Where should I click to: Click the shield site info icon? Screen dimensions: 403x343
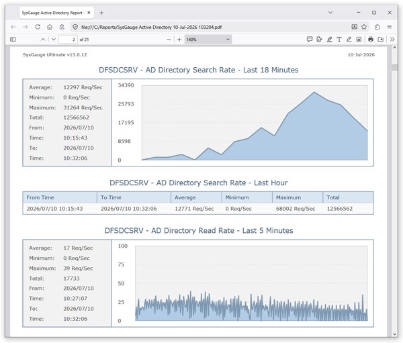[75, 27]
